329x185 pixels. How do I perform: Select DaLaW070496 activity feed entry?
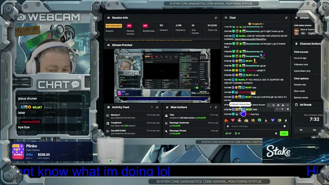tap(133, 132)
